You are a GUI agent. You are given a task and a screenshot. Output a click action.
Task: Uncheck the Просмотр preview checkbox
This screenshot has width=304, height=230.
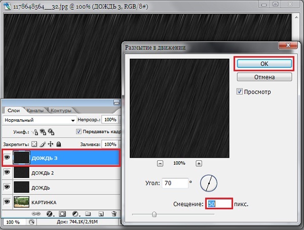(x=240, y=91)
